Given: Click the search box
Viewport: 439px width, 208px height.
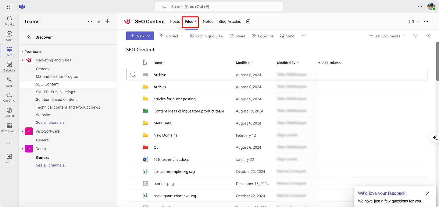Looking at the screenshot, I should (219, 6).
